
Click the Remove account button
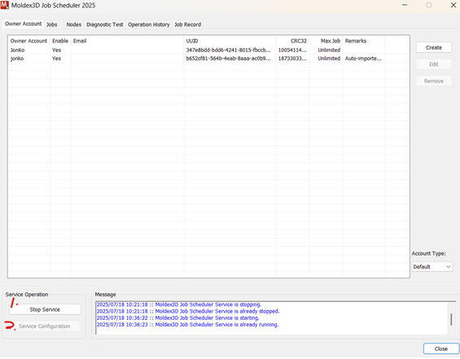tap(434, 81)
